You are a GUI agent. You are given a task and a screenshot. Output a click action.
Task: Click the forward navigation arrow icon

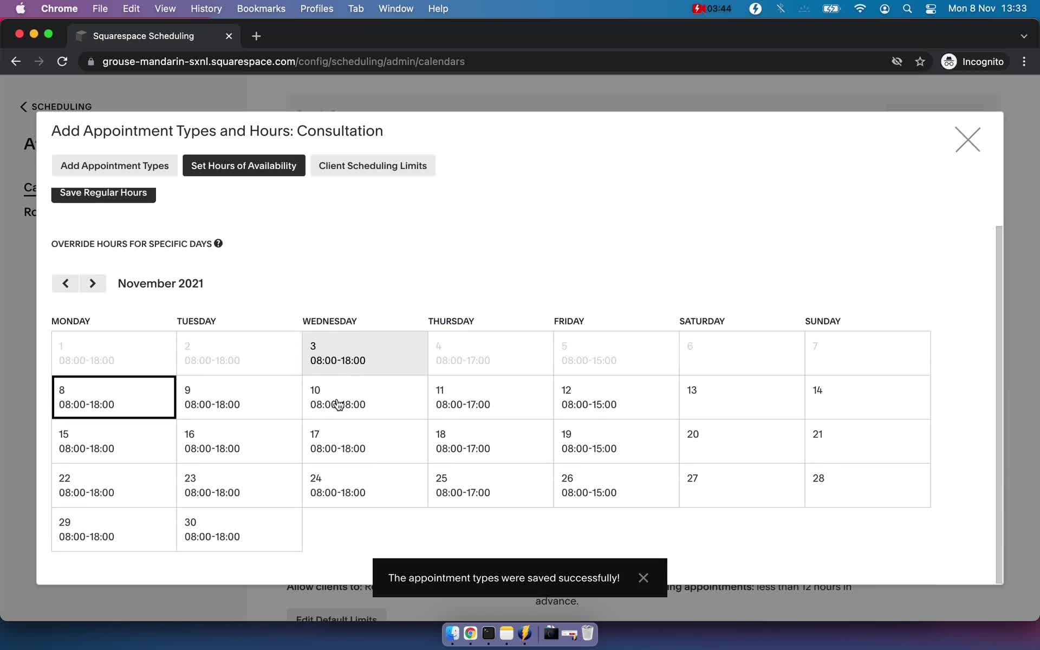[x=92, y=283]
